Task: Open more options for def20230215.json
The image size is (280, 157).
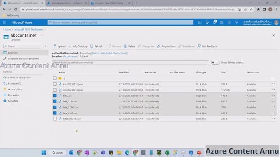Action: [x=273, y=119]
